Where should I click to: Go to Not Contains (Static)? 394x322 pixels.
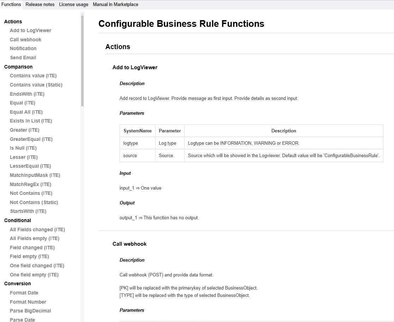(34, 202)
